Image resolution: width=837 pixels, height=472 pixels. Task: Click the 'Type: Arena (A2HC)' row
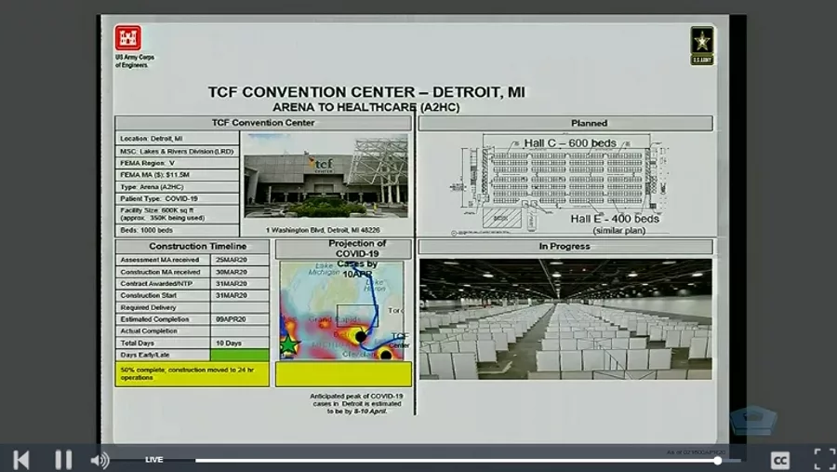point(178,187)
